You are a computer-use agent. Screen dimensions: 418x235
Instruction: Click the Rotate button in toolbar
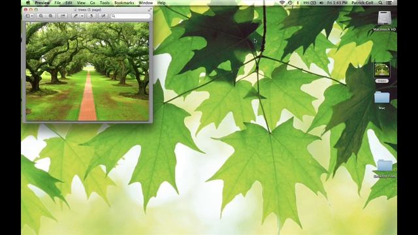(91, 16)
